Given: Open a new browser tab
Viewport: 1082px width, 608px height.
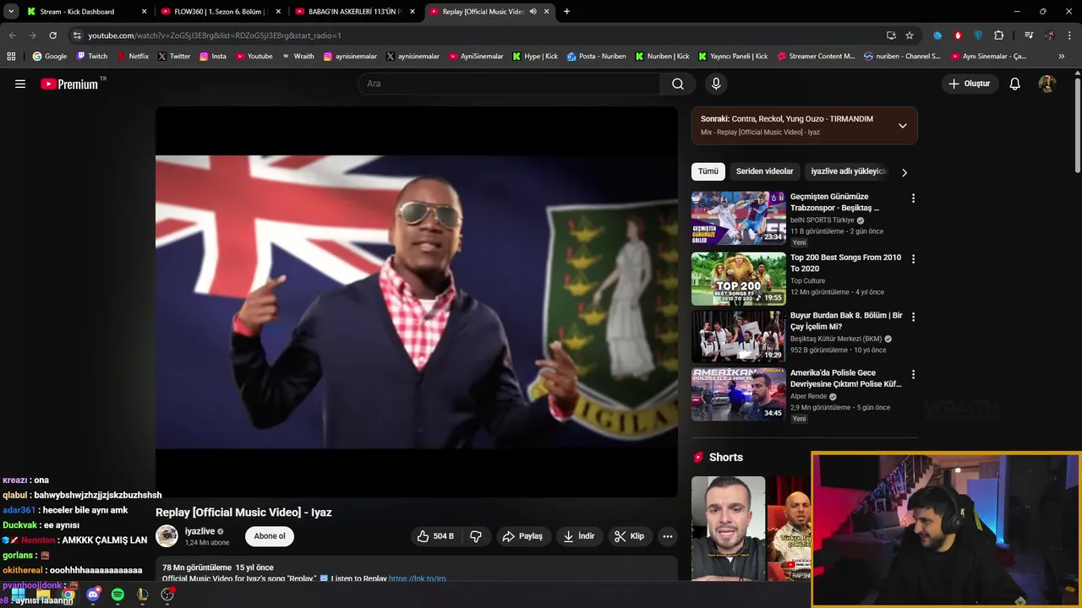Looking at the screenshot, I should point(566,12).
